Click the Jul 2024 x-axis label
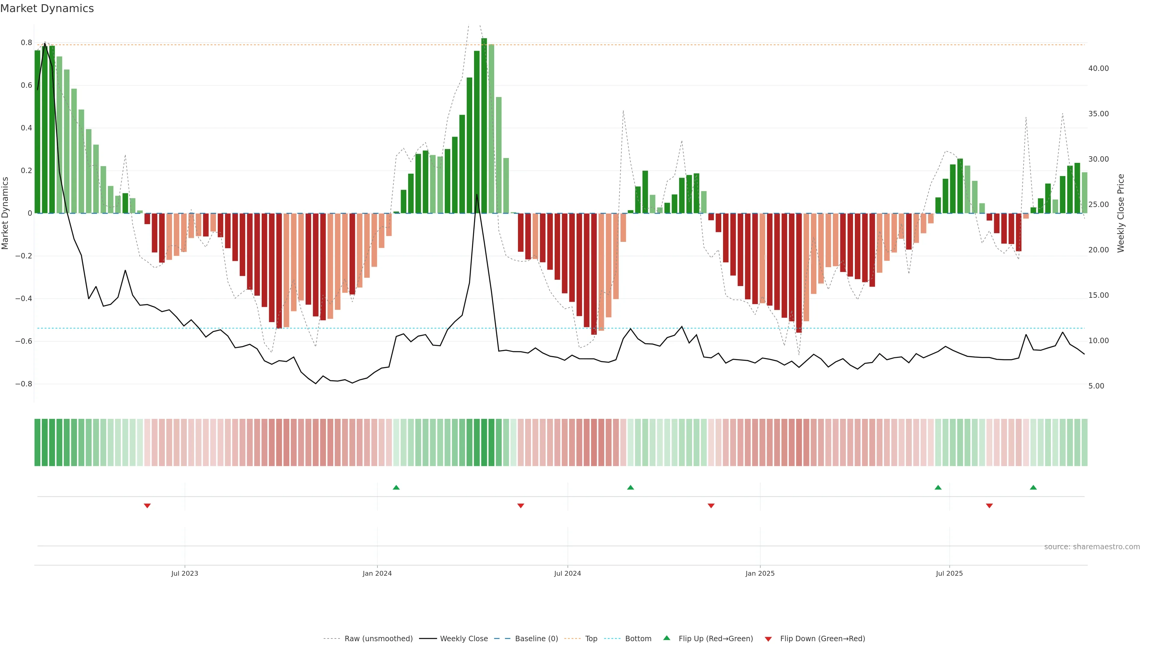The width and height of the screenshot is (1155, 649). pos(567,573)
